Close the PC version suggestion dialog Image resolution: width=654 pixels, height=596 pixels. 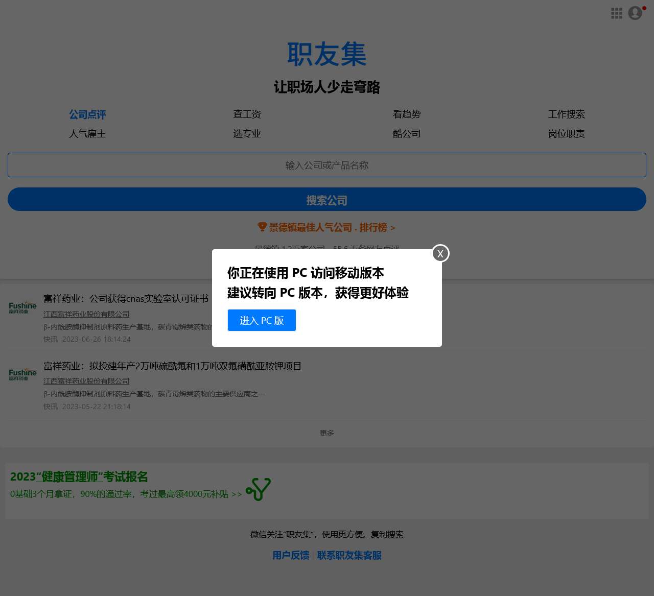point(440,253)
